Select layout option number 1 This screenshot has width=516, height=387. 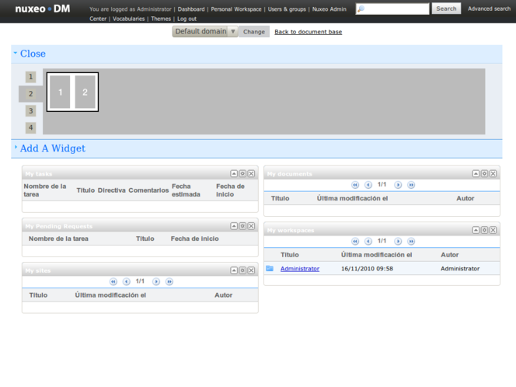tap(31, 77)
